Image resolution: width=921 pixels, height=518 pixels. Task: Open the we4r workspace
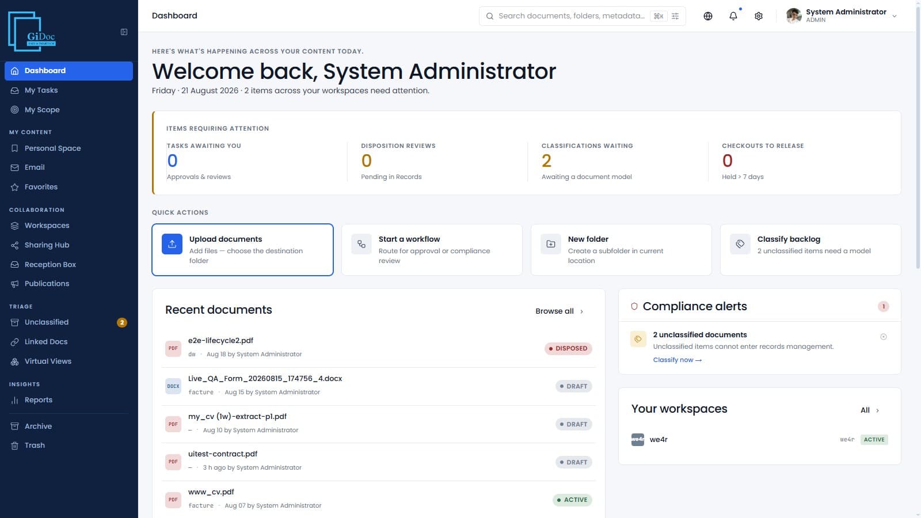760,440
